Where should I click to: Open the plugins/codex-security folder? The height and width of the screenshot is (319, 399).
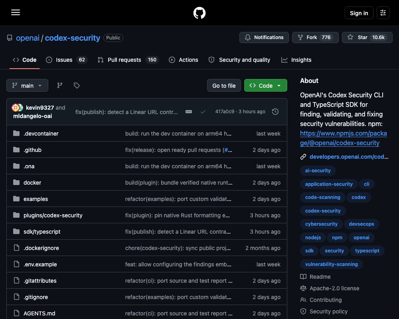point(53,215)
